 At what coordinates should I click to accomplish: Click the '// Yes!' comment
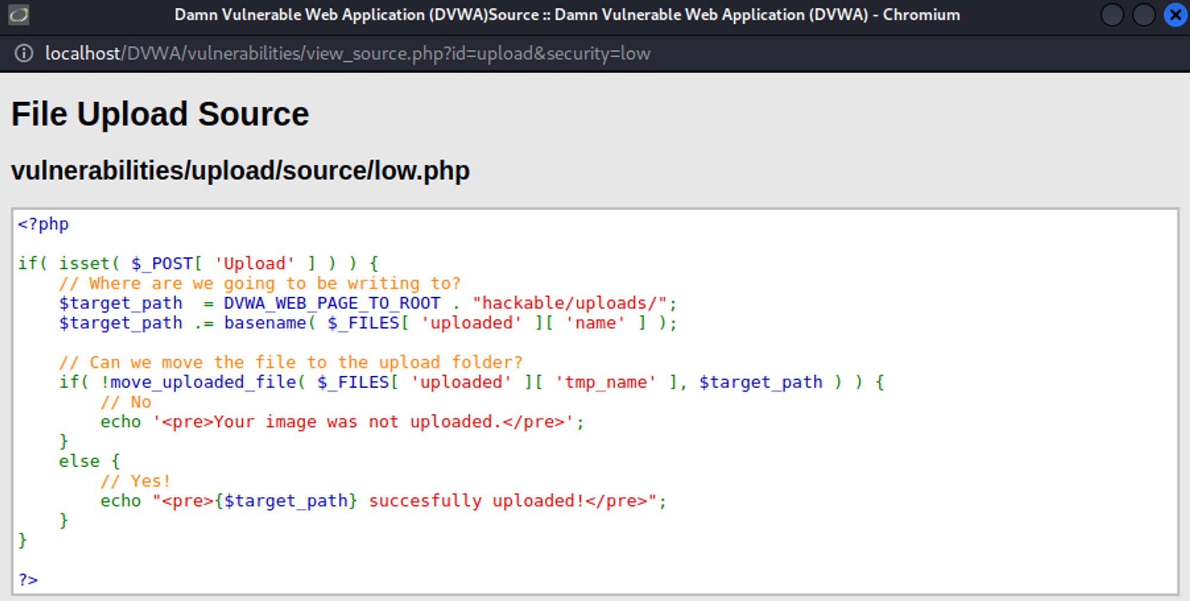coord(136,481)
